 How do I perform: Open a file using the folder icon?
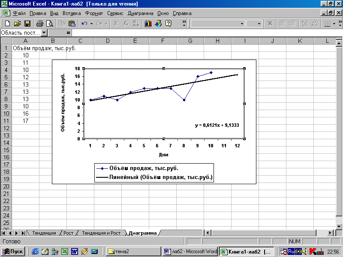click(17, 24)
